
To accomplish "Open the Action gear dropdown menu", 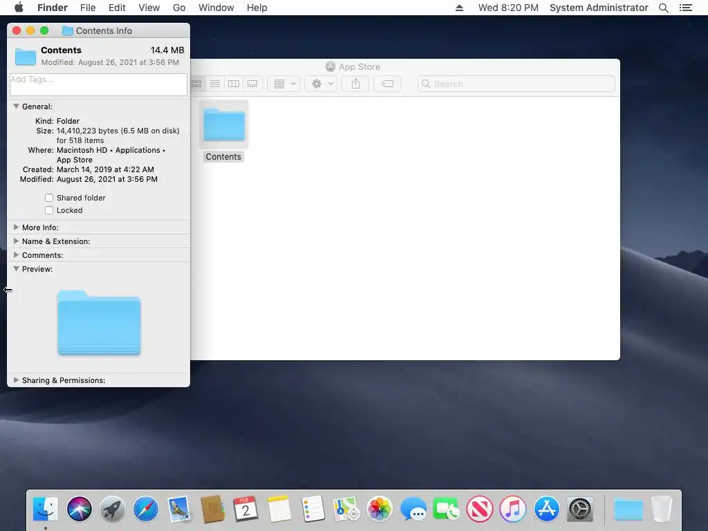I will click(321, 84).
